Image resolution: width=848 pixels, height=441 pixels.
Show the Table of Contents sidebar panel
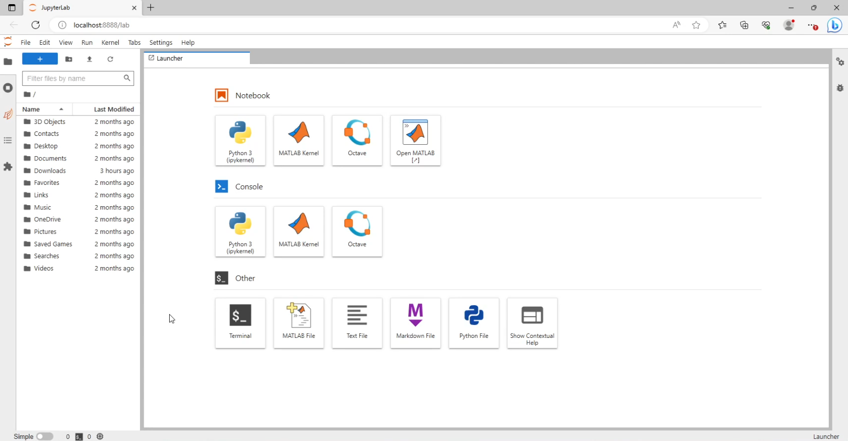pyautogui.click(x=8, y=141)
